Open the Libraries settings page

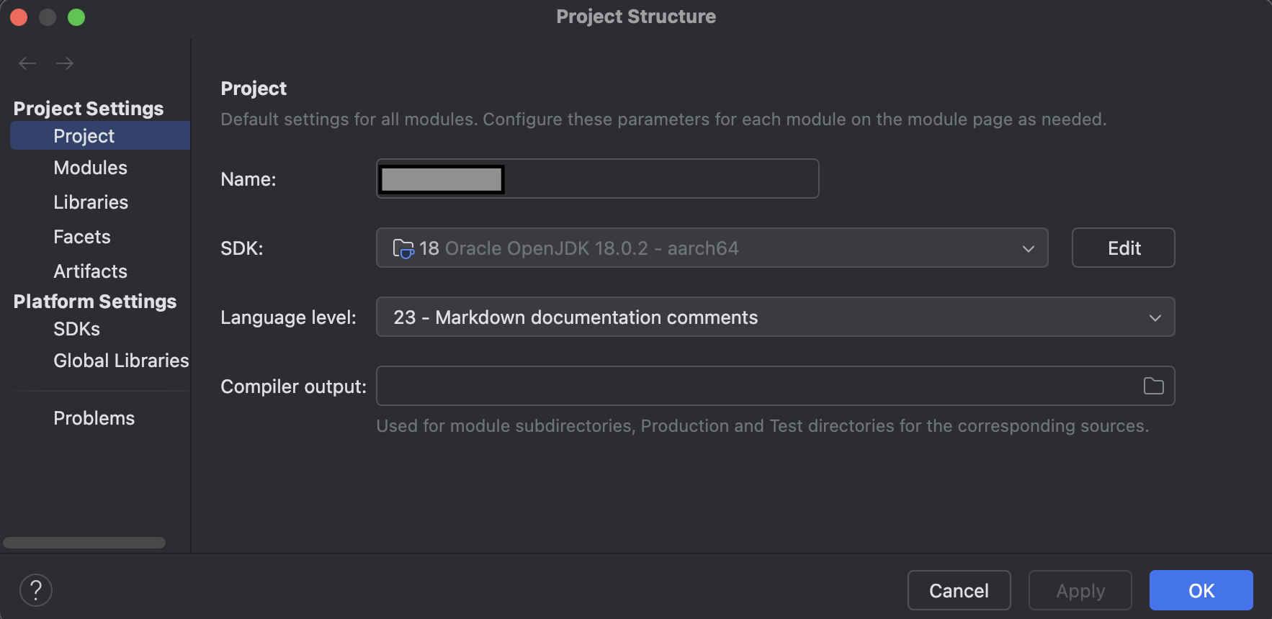point(91,202)
